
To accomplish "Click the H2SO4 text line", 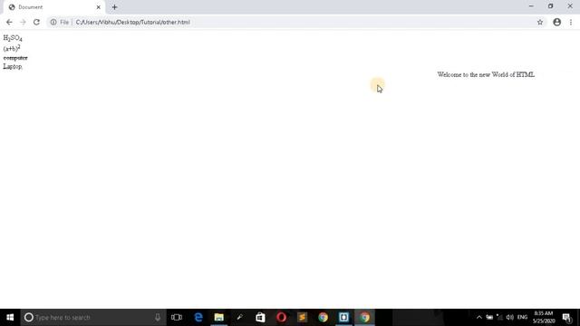I will point(13,38).
